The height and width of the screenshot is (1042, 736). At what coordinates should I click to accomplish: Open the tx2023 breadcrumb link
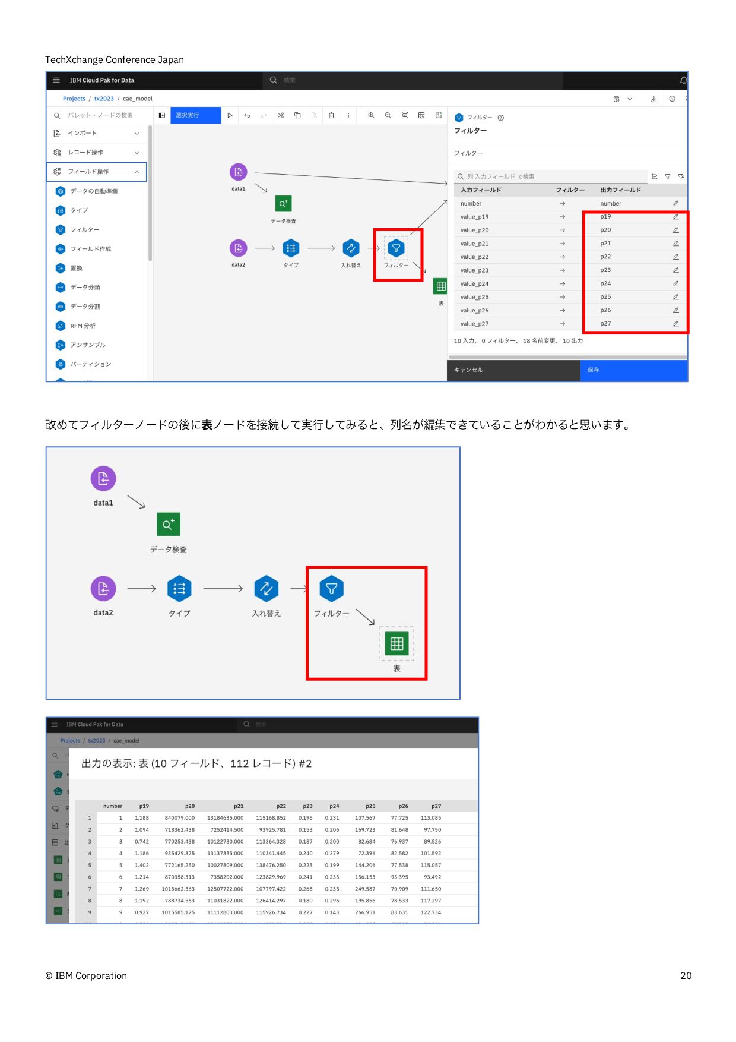tap(104, 99)
